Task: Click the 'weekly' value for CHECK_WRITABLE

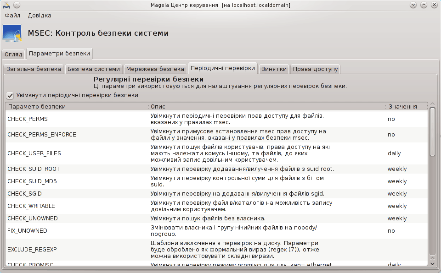Action: [x=397, y=206]
